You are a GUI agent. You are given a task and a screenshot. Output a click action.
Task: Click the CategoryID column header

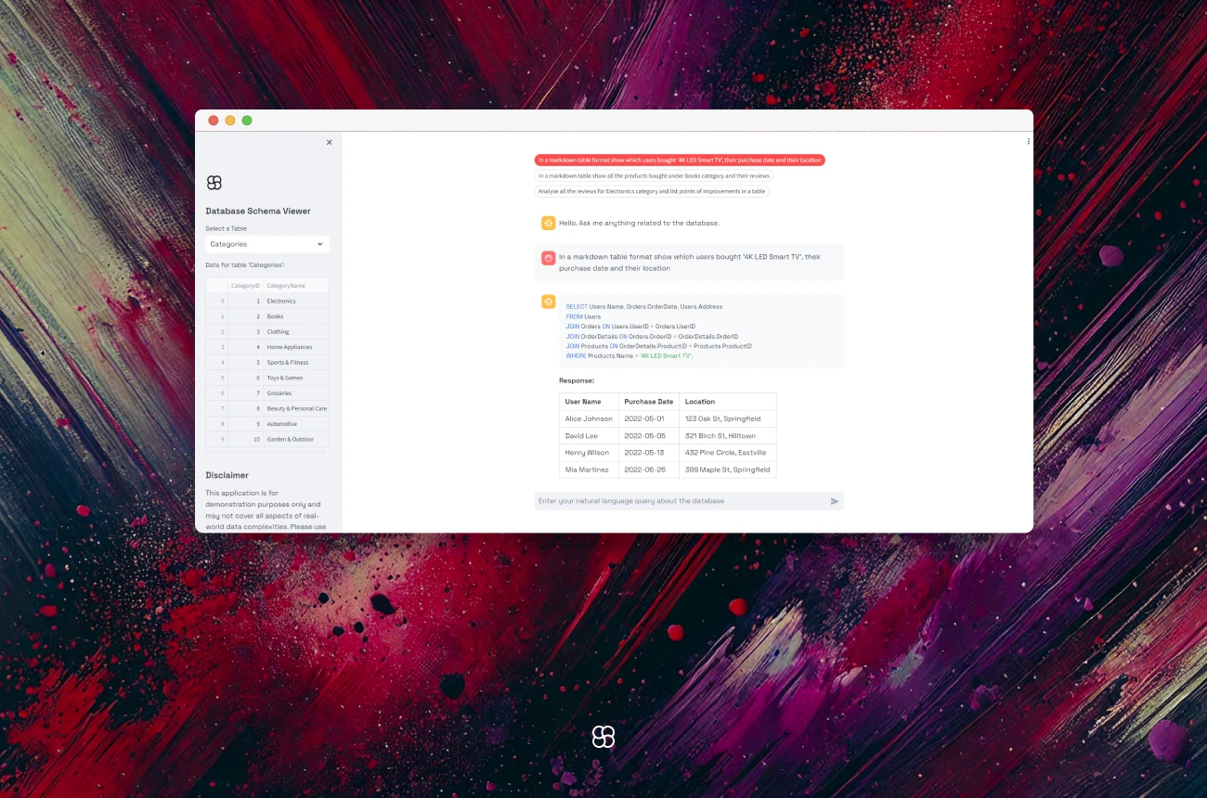tap(245, 286)
